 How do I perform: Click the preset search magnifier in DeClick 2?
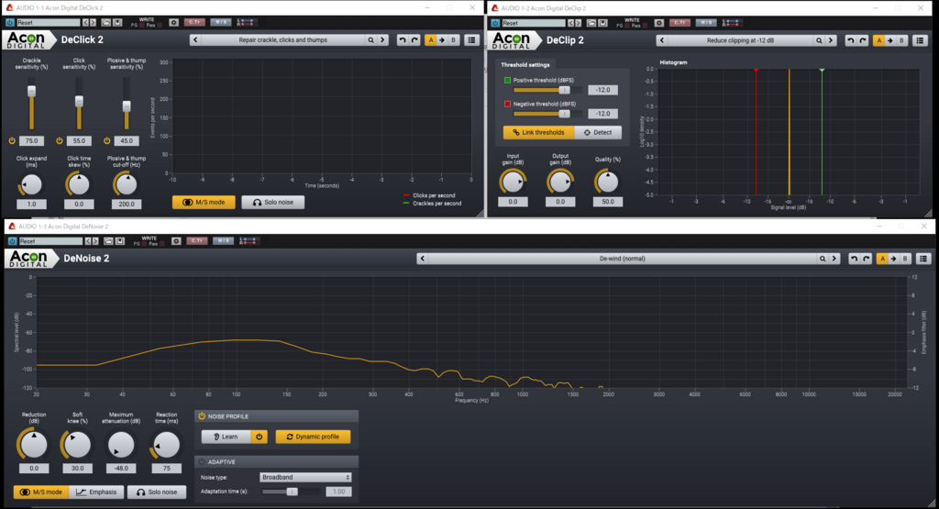click(370, 40)
